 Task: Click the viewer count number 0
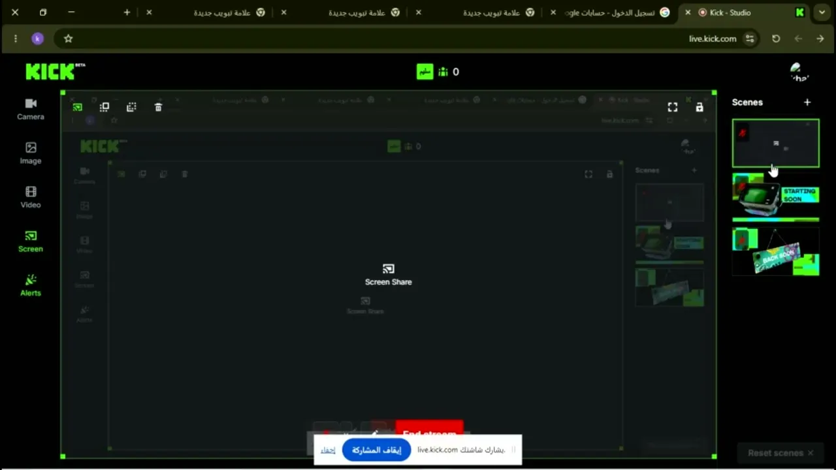coord(456,72)
